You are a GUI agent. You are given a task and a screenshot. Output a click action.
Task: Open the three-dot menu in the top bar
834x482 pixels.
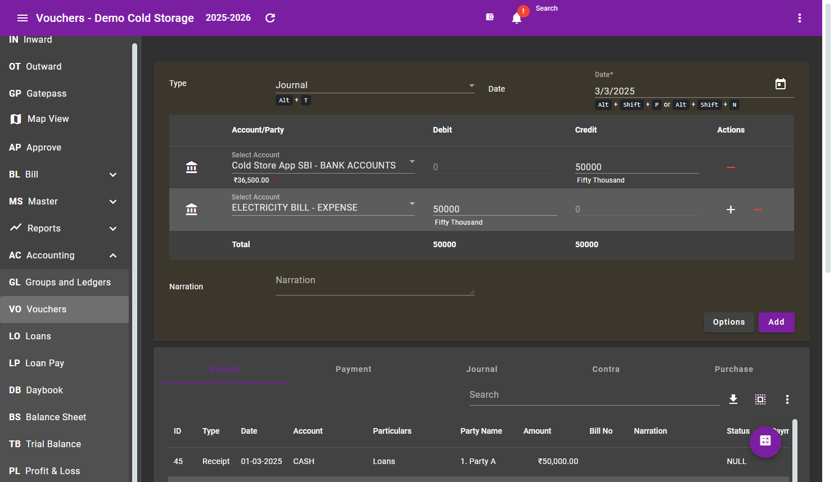point(799,17)
